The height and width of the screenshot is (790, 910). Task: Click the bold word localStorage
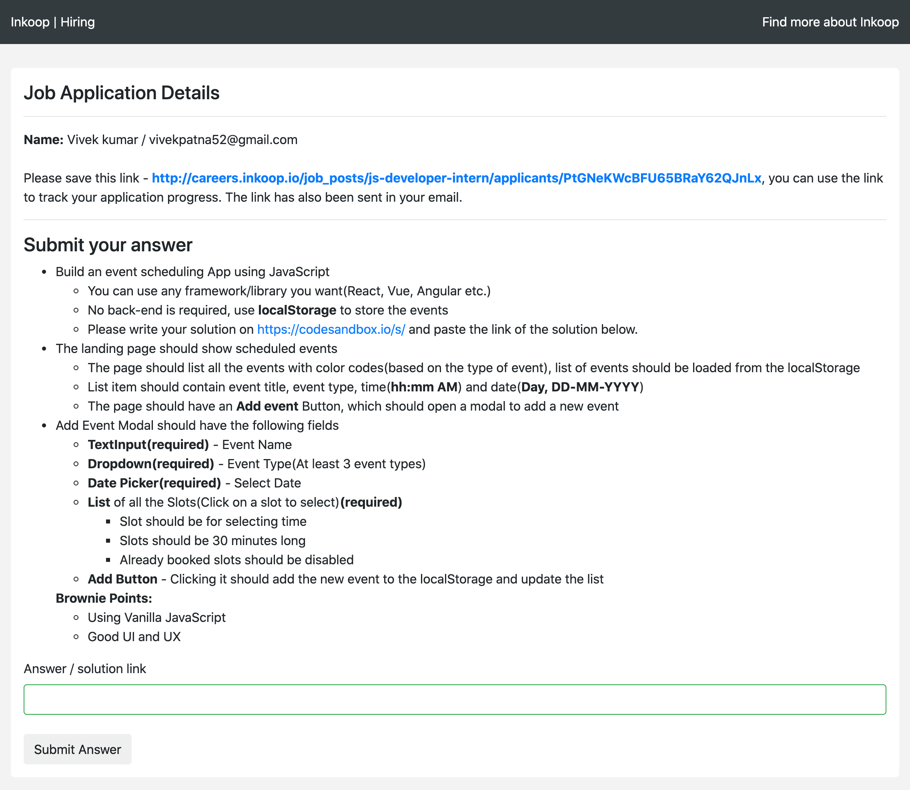tap(297, 310)
